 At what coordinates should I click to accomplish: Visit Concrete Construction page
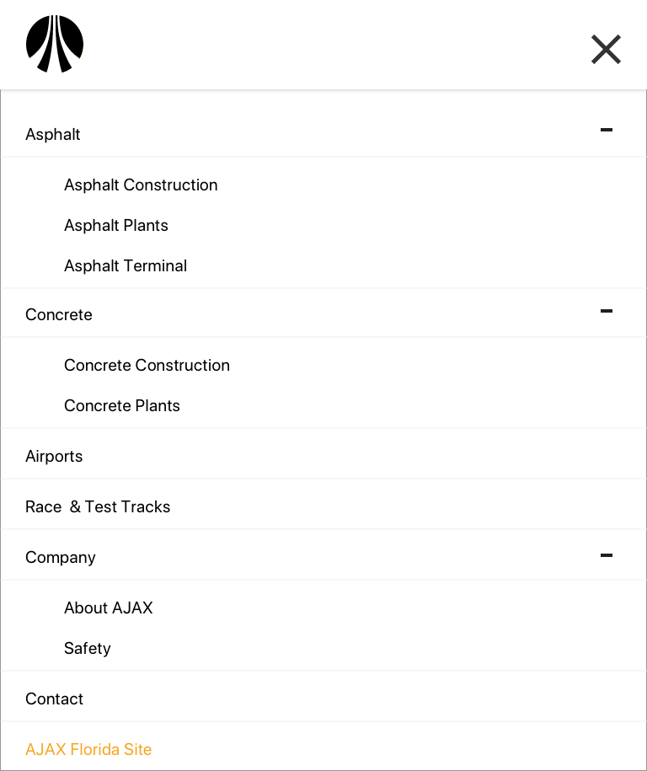147,366
